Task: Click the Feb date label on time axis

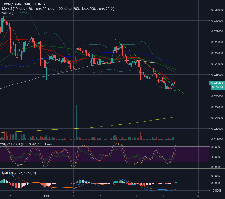Action: [x=47, y=196]
